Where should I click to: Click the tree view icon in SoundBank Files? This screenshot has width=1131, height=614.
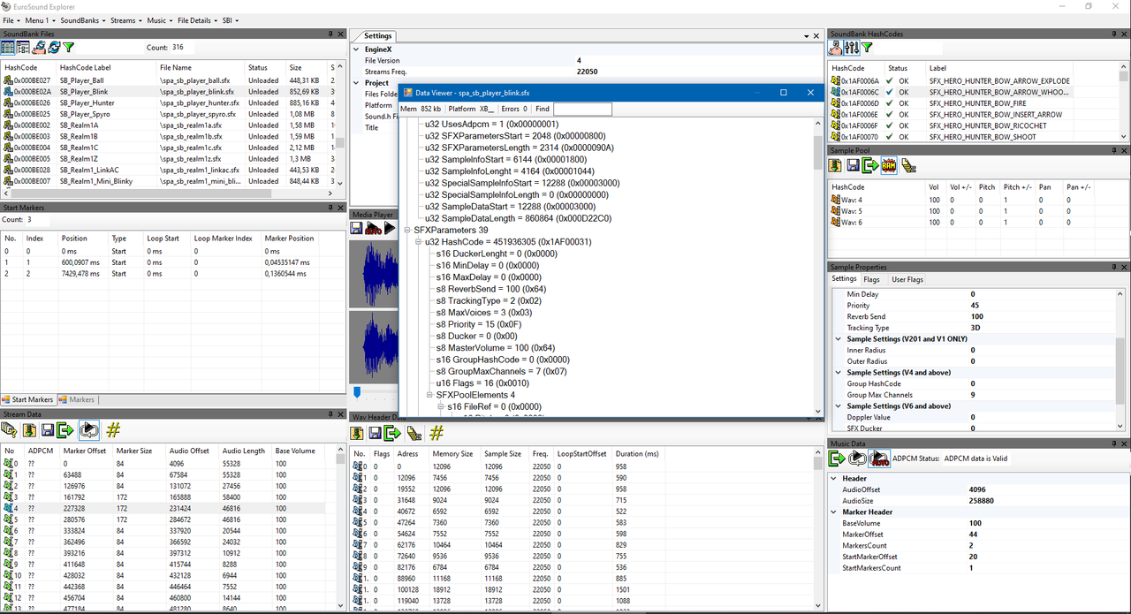pyautogui.click(x=24, y=47)
